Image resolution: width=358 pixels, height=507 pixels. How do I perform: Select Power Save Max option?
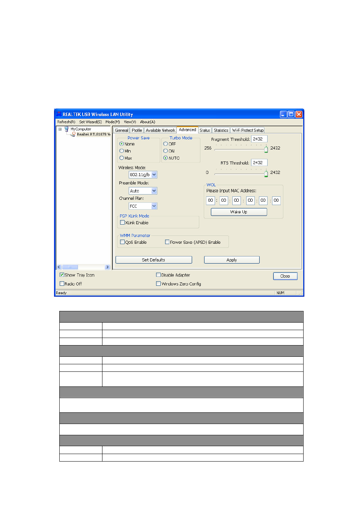(122, 158)
